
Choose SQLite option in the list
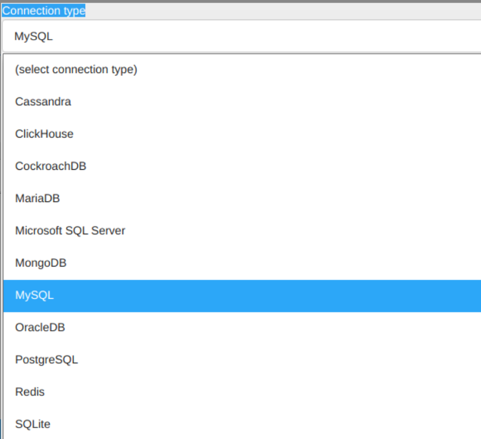click(242, 424)
